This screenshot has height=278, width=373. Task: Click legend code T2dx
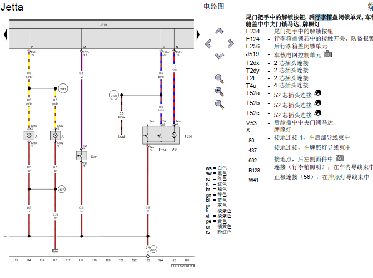coord(252,63)
